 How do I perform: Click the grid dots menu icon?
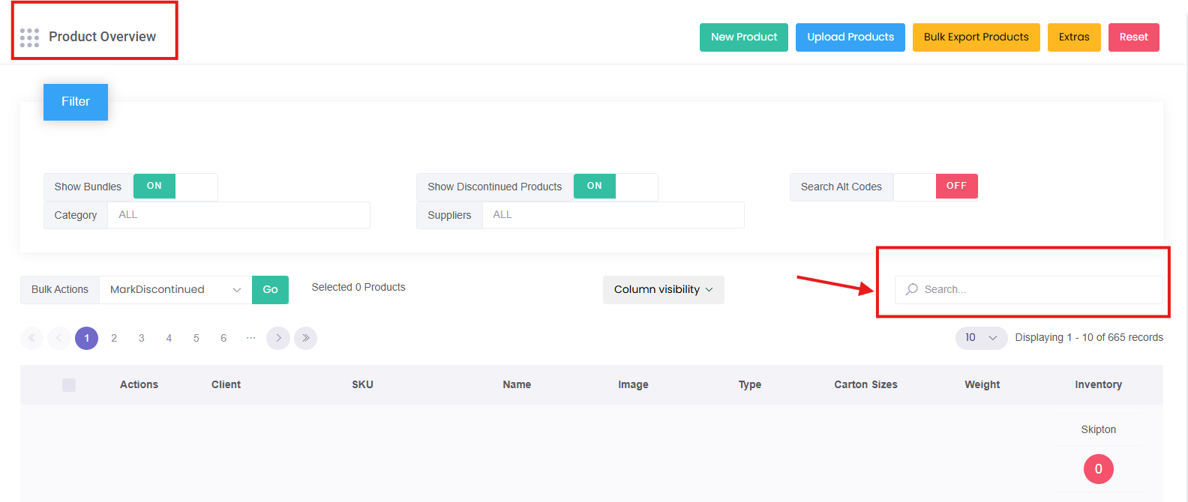pyautogui.click(x=29, y=37)
